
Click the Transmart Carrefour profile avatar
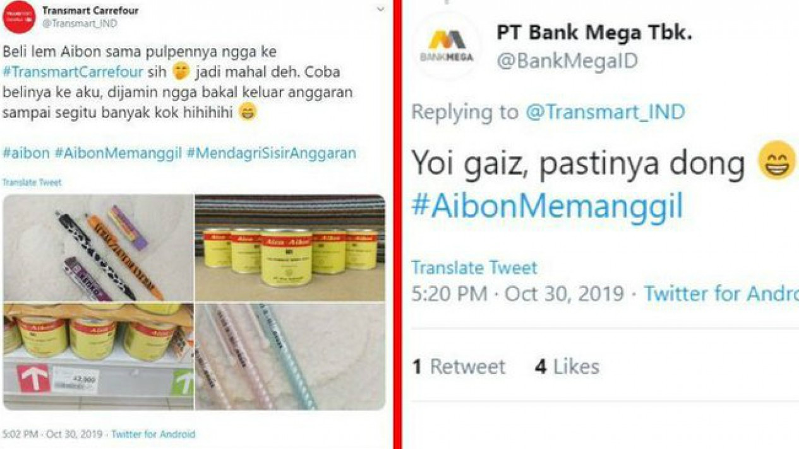tap(19, 18)
